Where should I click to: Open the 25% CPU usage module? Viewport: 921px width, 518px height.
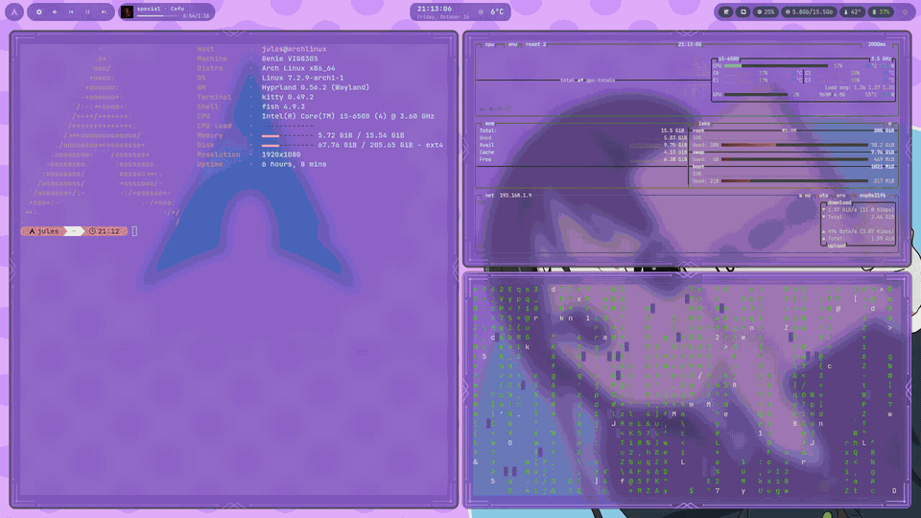point(766,12)
